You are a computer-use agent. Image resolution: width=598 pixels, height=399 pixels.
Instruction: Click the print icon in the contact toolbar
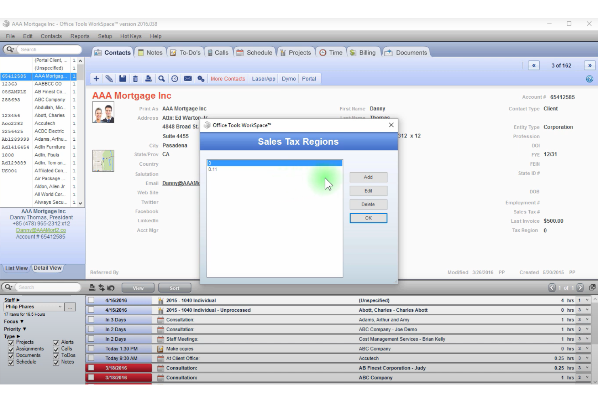point(148,79)
